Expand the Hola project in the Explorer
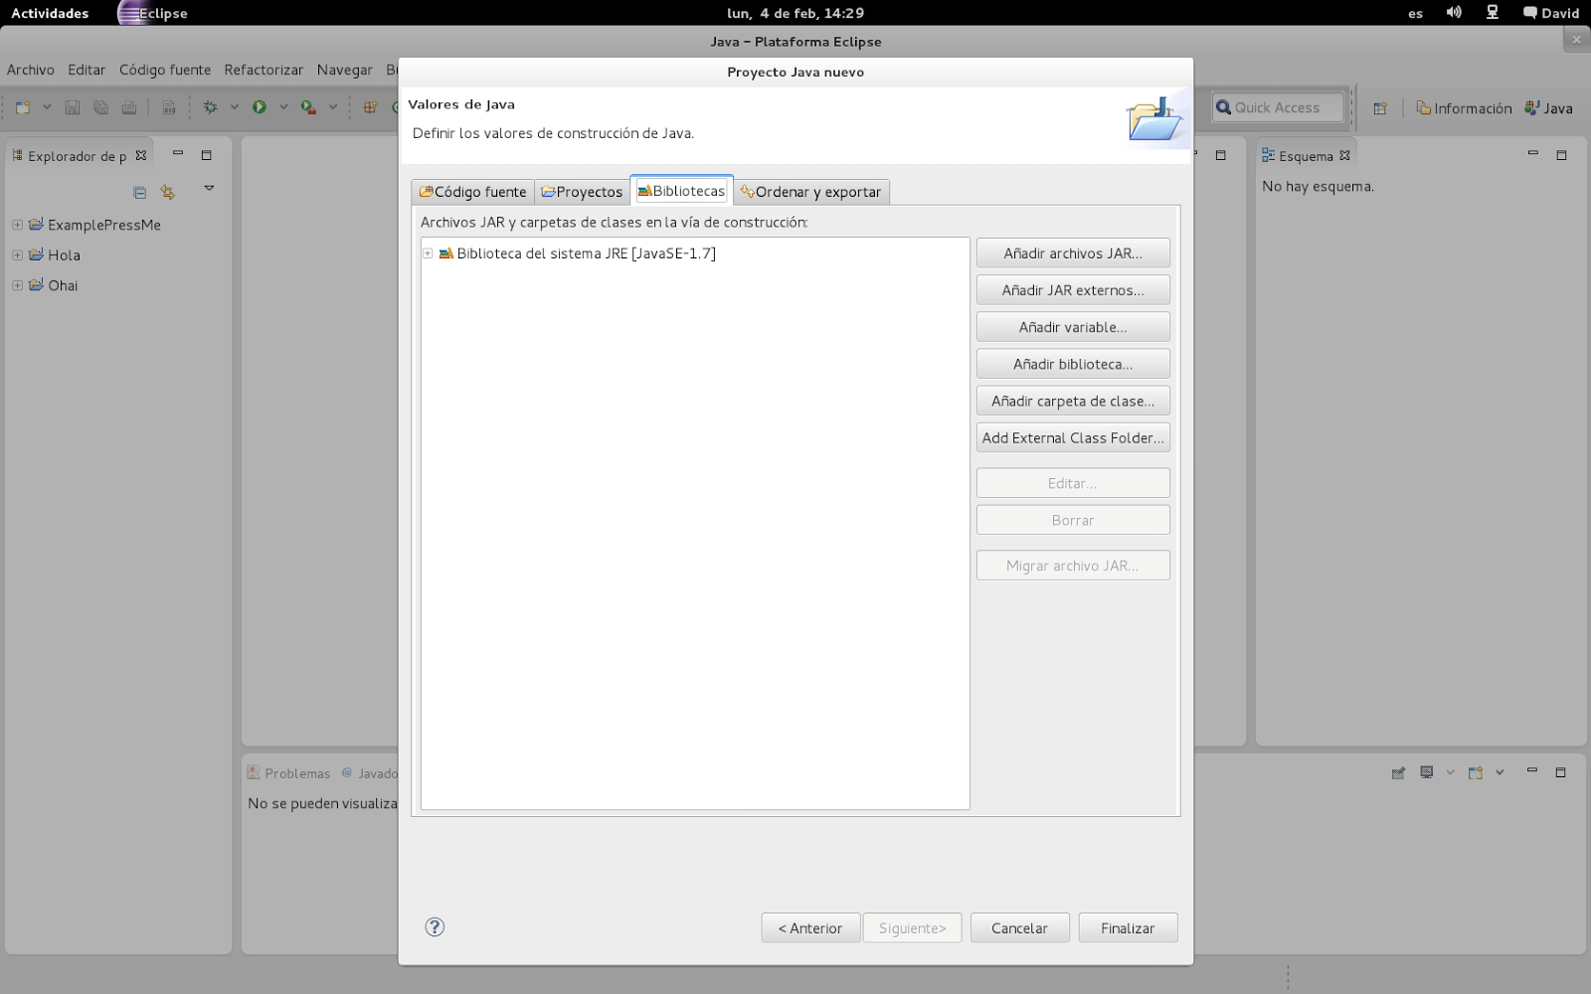This screenshot has height=994, width=1591. click(16, 254)
